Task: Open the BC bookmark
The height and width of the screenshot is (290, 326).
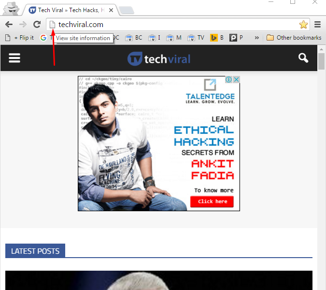Action: point(134,38)
